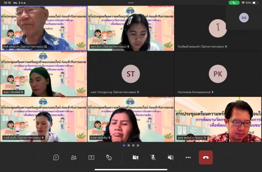The image size is (262, 172).
Task: Go to the second page dot
Action: click(129, 145)
